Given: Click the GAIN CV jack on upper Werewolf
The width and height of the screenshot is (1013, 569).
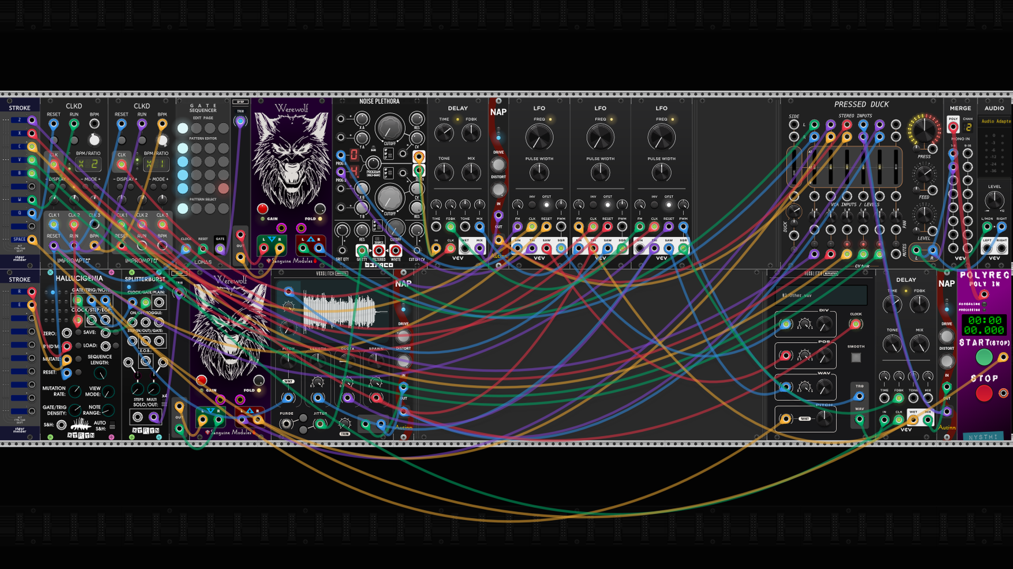Looking at the screenshot, I should (281, 228).
